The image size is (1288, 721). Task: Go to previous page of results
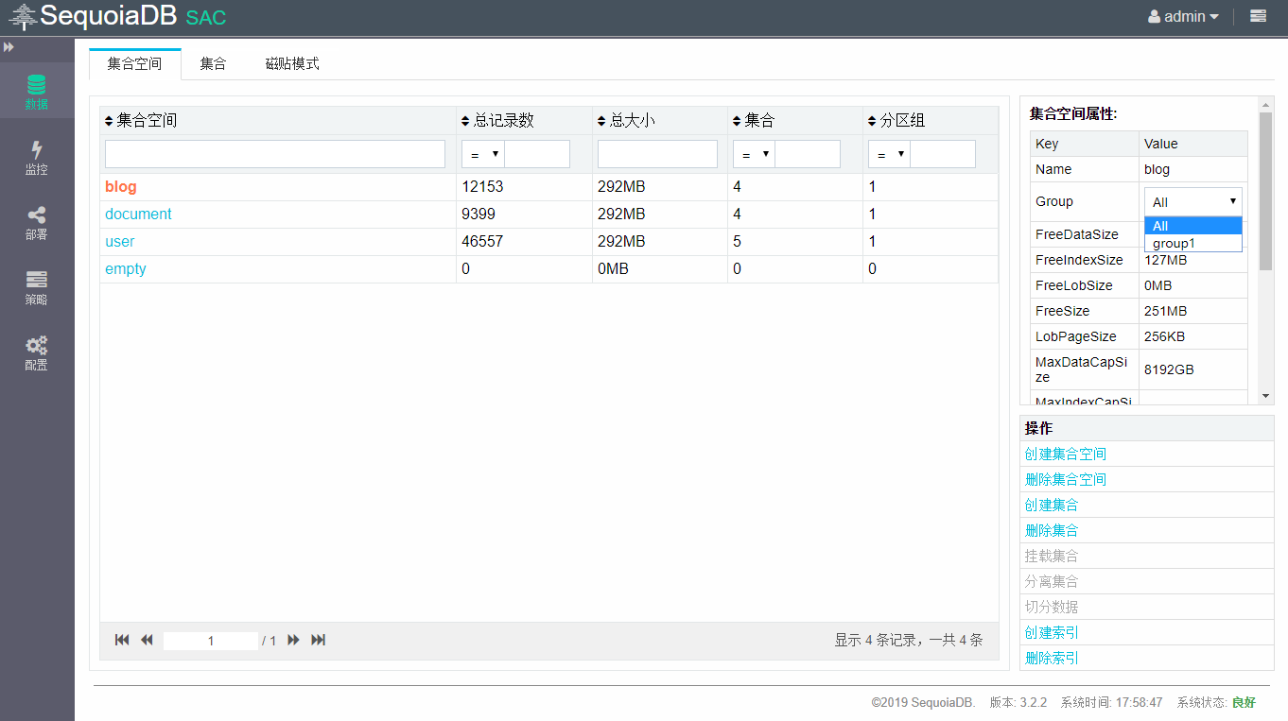[147, 640]
